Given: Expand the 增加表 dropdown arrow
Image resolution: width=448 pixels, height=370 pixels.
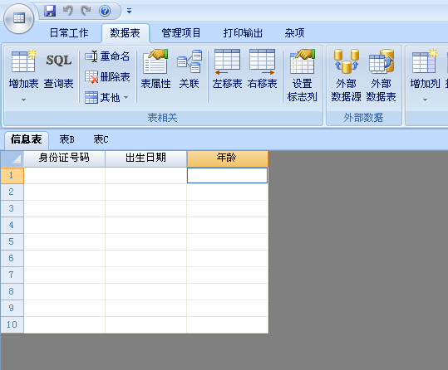Looking at the screenshot, I should (x=24, y=100).
